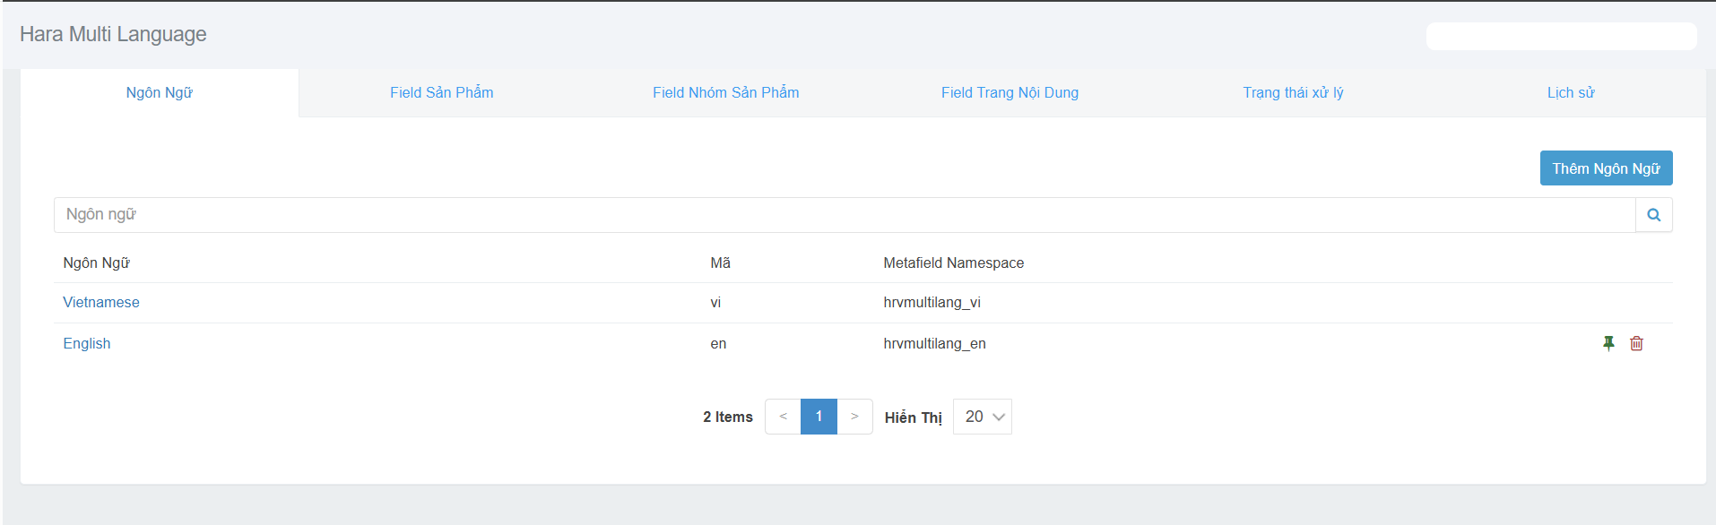
Task: Click the Metafield Namespace column header
Action: (953, 263)
